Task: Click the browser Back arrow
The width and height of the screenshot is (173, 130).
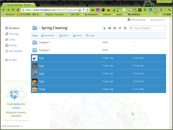Action: 4,10
